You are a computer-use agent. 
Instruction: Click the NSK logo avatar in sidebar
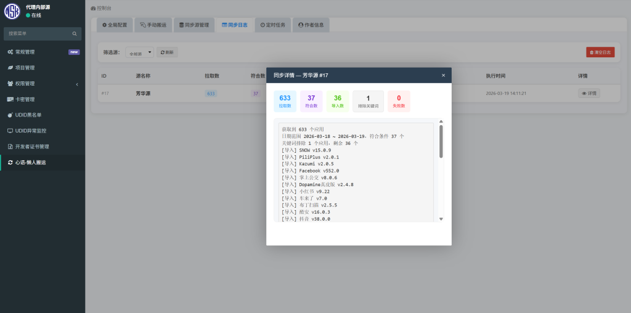click(x=12, y=11)
